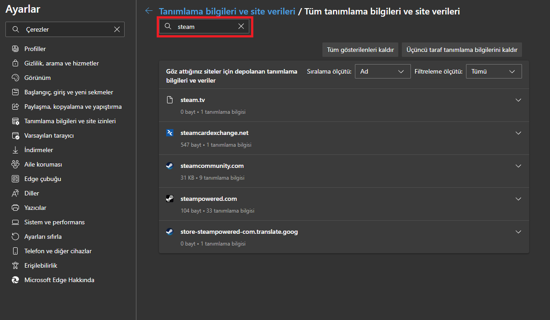Click the Yazıcılar printer icon
This screenshot has height=320, width=550.
(16, 208)
